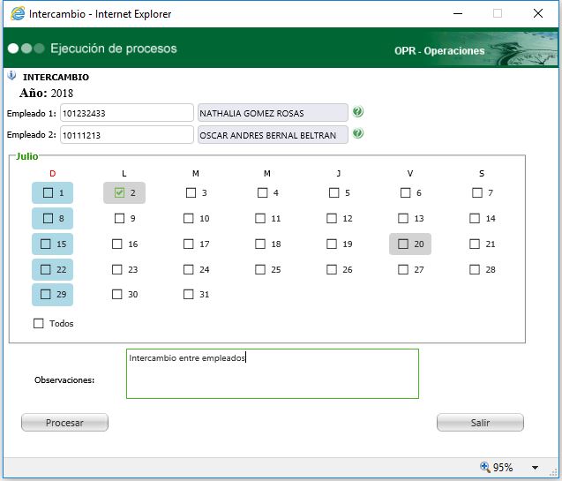This screenshot has width=562, height=481.
Task: Tick the day 18 checkbox
Action: click(260, 244)
